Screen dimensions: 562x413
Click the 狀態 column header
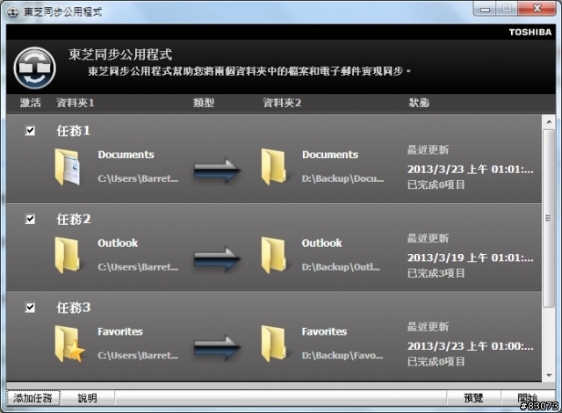click(x=419, y=103)
